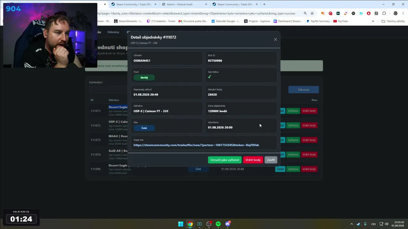The width and height of the screenshot is (408, 229).
Task: Click the blue 'Čeká' status badge in dialog
Action: pyautogui.click(x=144, y=128)
